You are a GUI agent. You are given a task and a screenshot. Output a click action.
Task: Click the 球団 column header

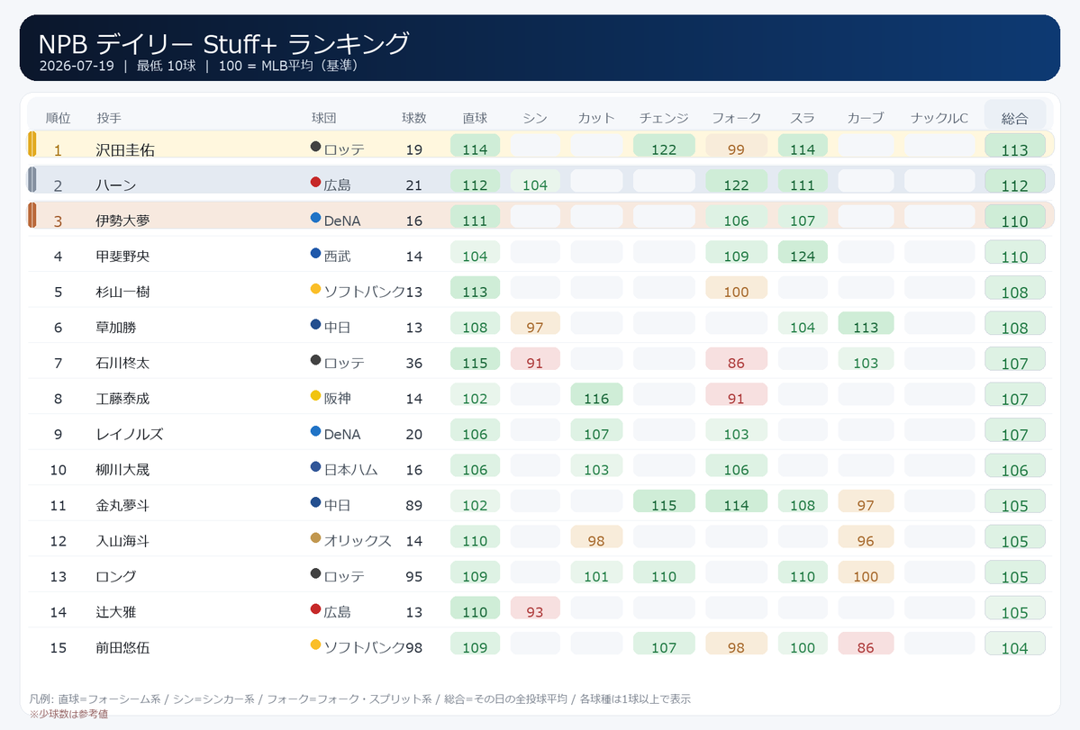[323, 118]
